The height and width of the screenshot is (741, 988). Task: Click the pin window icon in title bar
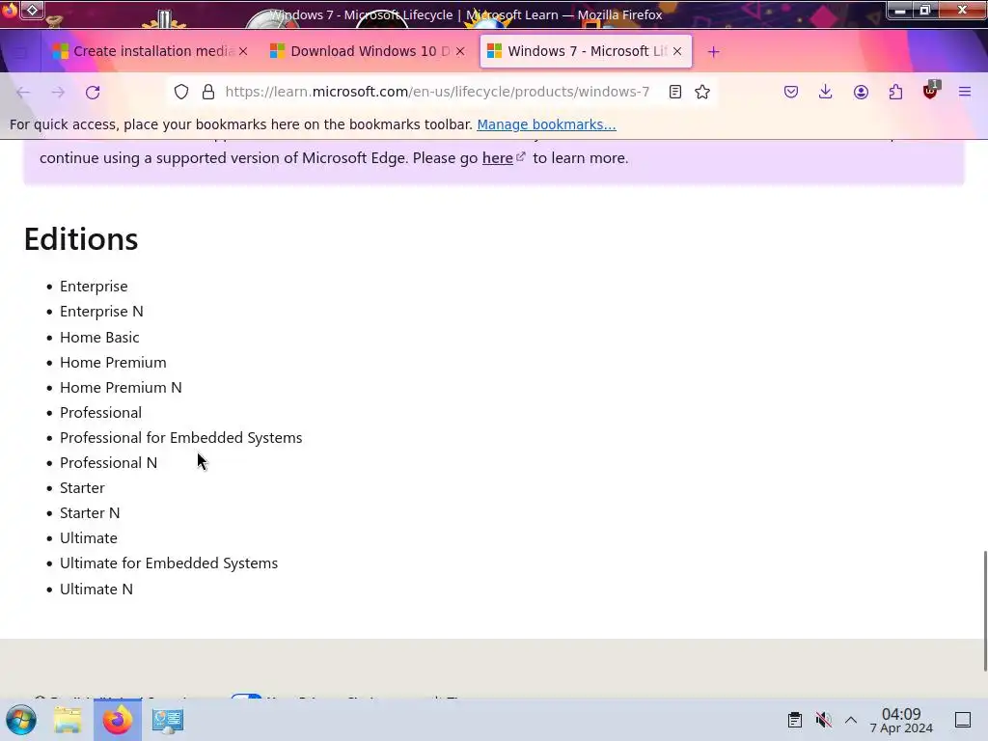[x=32, y=10]
